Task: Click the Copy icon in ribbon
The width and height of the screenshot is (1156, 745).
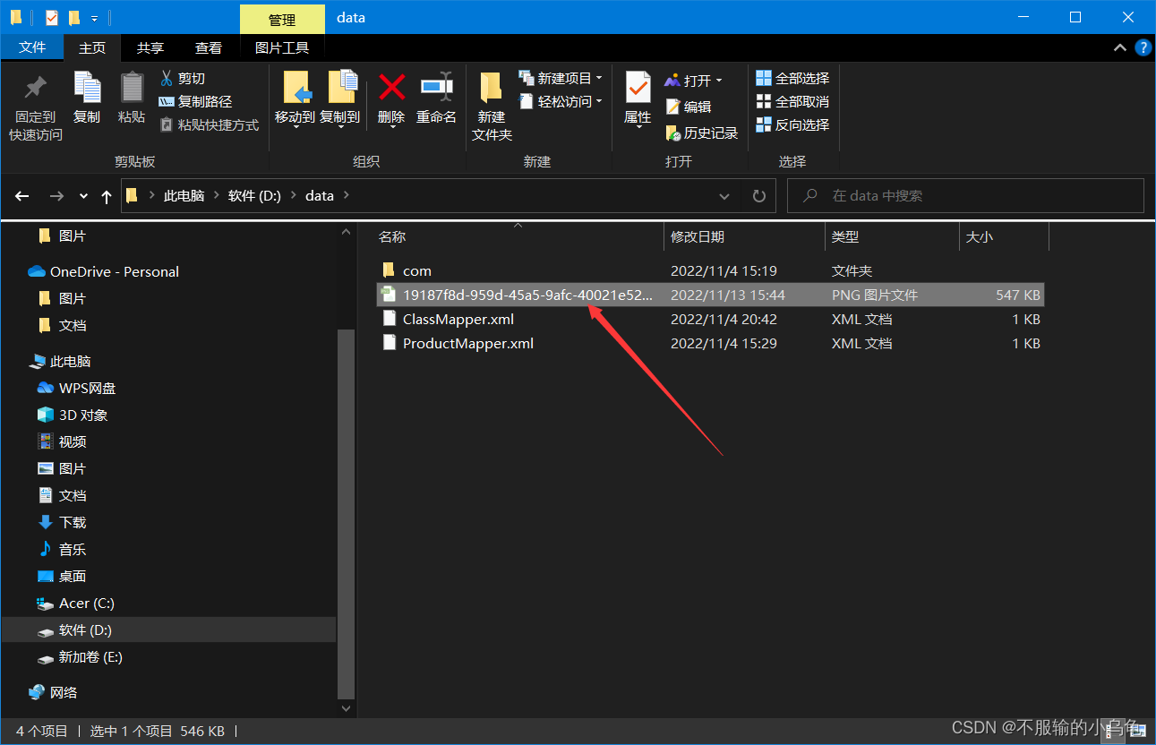Action: pos(87,88)
